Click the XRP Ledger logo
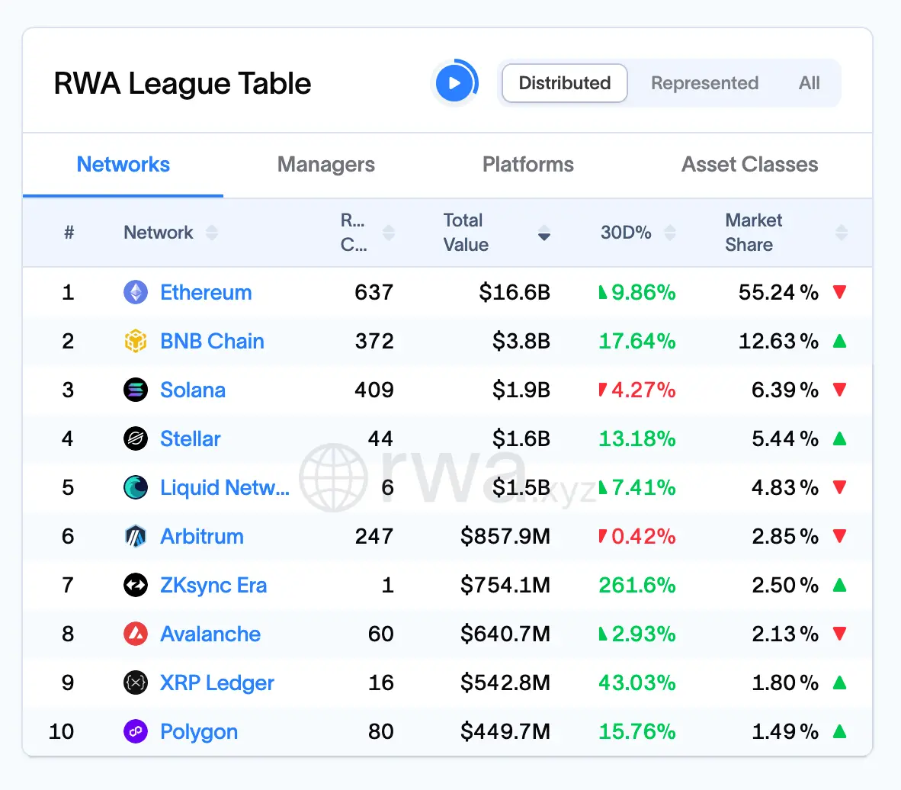This screenshot has width=901, height=790. (135, 682)
